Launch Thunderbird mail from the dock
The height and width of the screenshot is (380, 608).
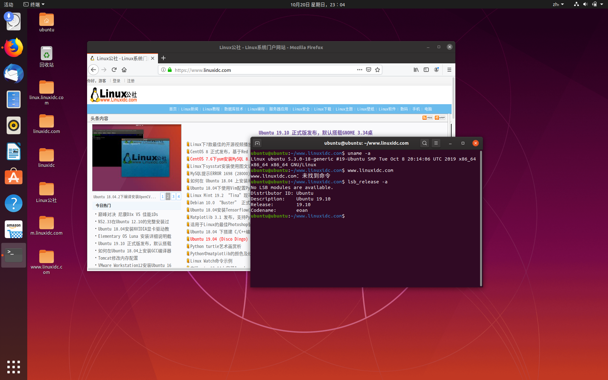14,73
